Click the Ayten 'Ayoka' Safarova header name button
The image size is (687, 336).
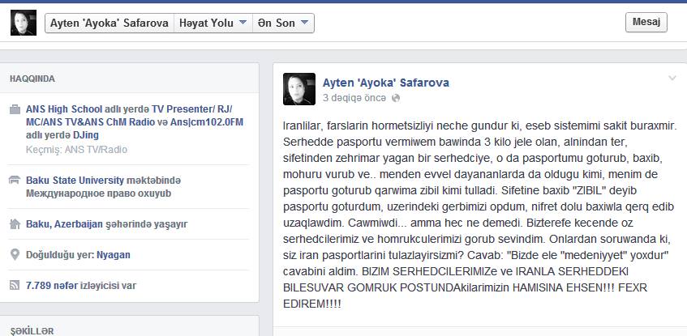pos(109,23)
